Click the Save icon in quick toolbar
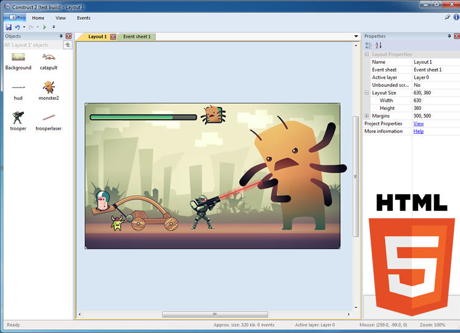The image size is (460, 333). coord(9,27)
